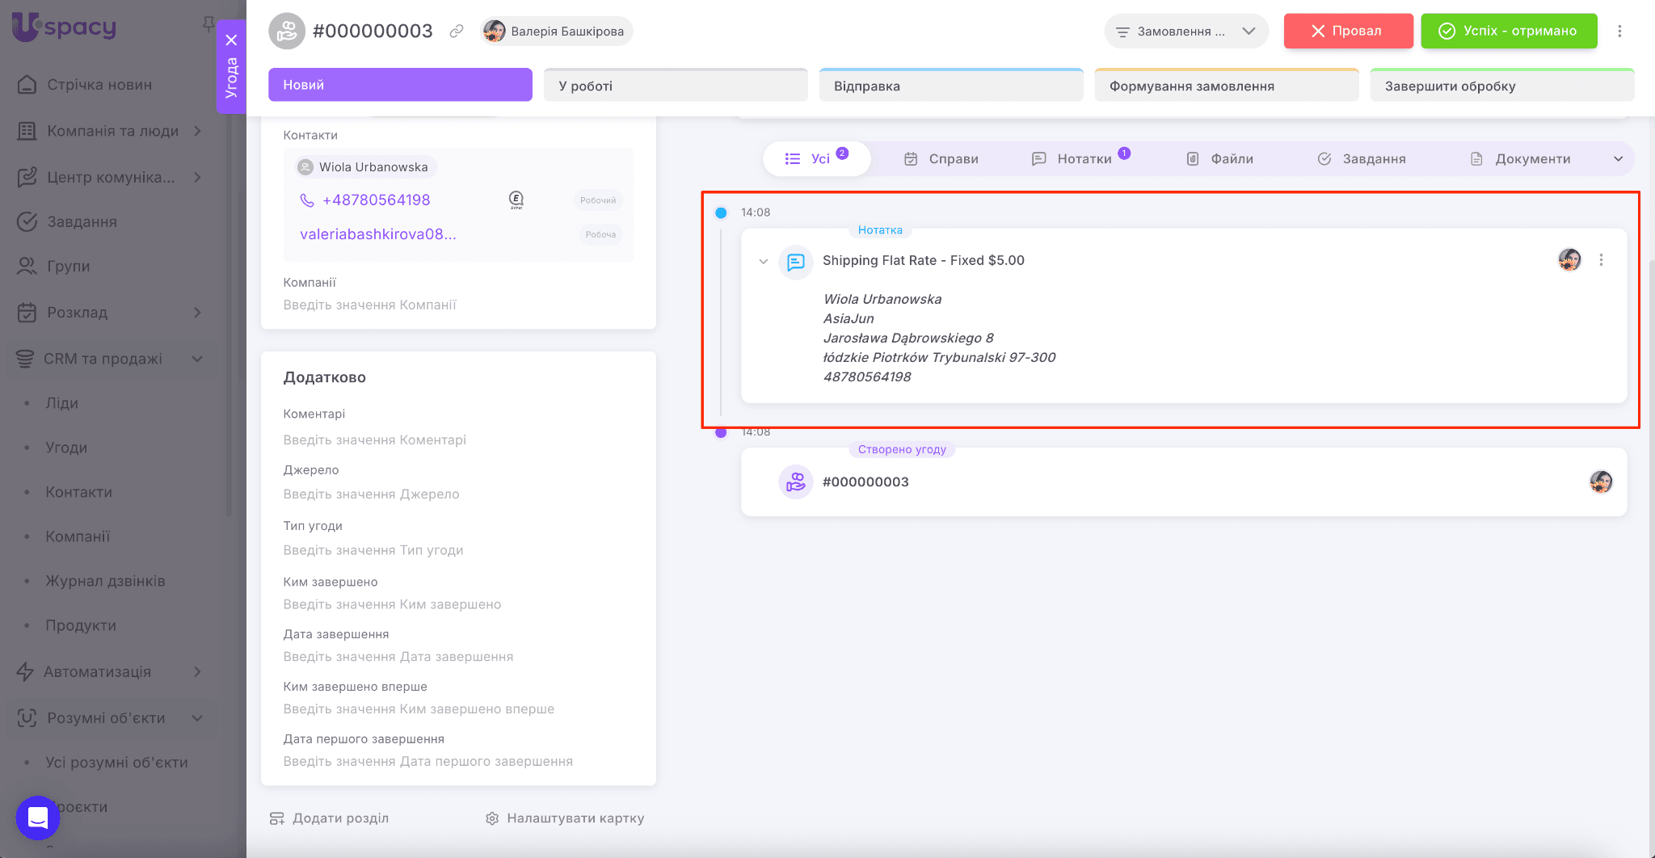The height and width of the screenshot is (858, 1655).
Task: Switch to the Нотатки tab
Action: pos(1083,159)
